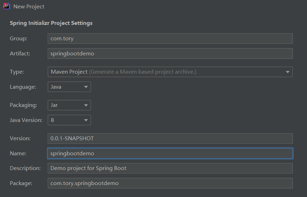
Task: Click the Artifact label
Action: (20, 54)
